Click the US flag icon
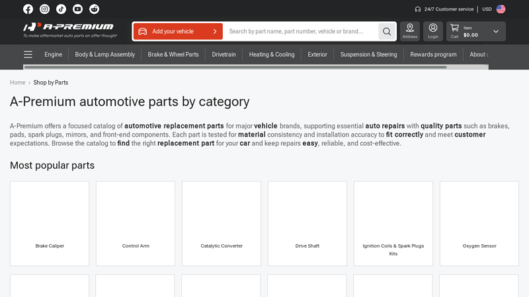Viewport: 529px width, 297px height. tap(501, 9)
